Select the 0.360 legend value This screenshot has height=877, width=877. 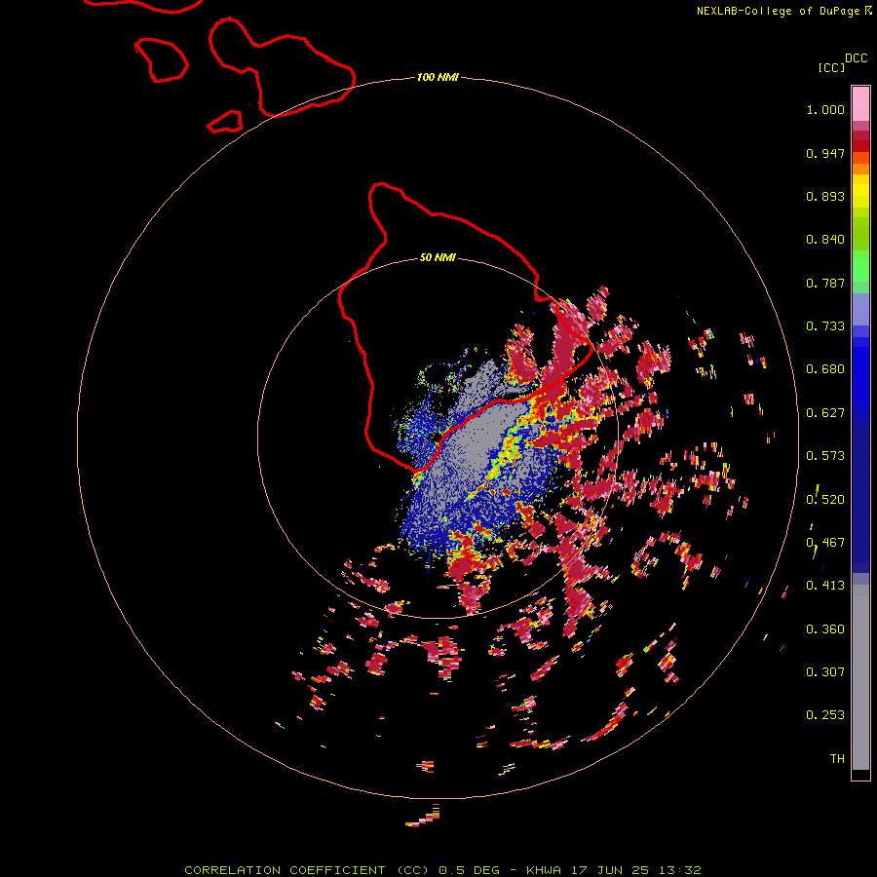tap(825, 629)
